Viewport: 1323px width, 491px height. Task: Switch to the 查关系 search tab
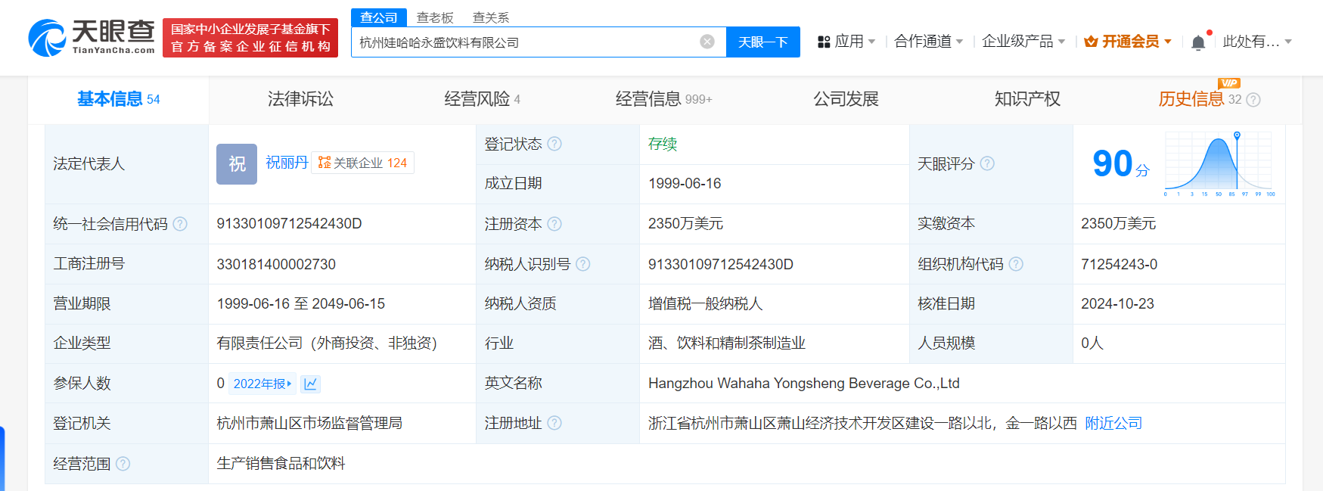[491, 17]
